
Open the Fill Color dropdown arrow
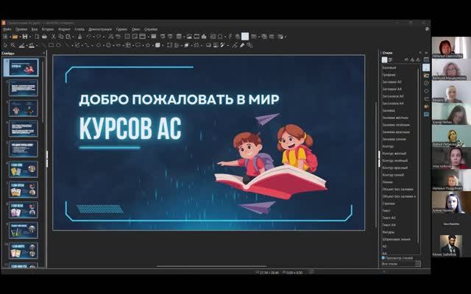coord(37,46)
